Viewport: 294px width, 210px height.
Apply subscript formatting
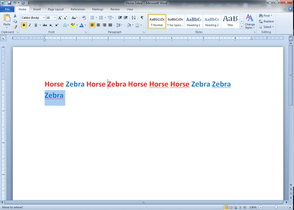[51, 25]
